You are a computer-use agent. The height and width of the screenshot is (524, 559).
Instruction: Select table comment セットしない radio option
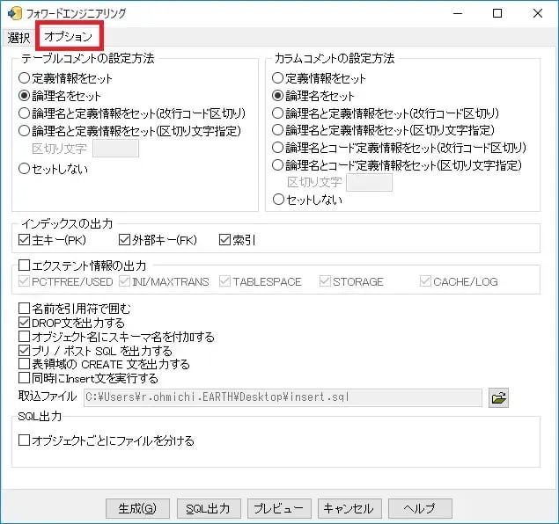(x=25, y=169)
